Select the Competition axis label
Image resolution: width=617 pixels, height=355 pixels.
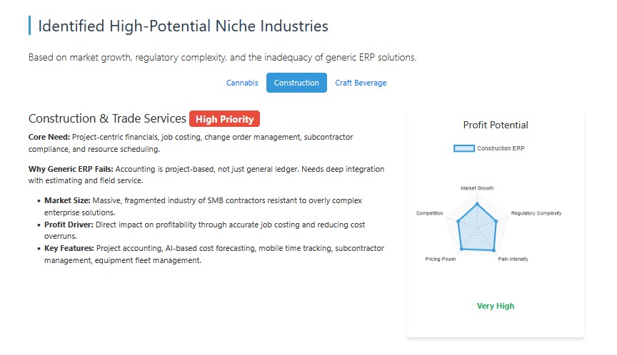430,213
